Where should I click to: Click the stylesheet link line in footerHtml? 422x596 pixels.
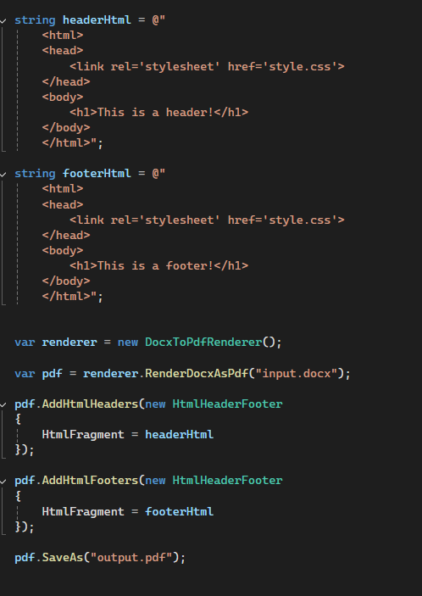tap(207, 220)
